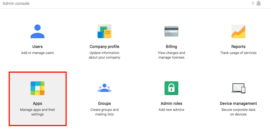
Task: Open the Apps heading label
Action: 38,104
